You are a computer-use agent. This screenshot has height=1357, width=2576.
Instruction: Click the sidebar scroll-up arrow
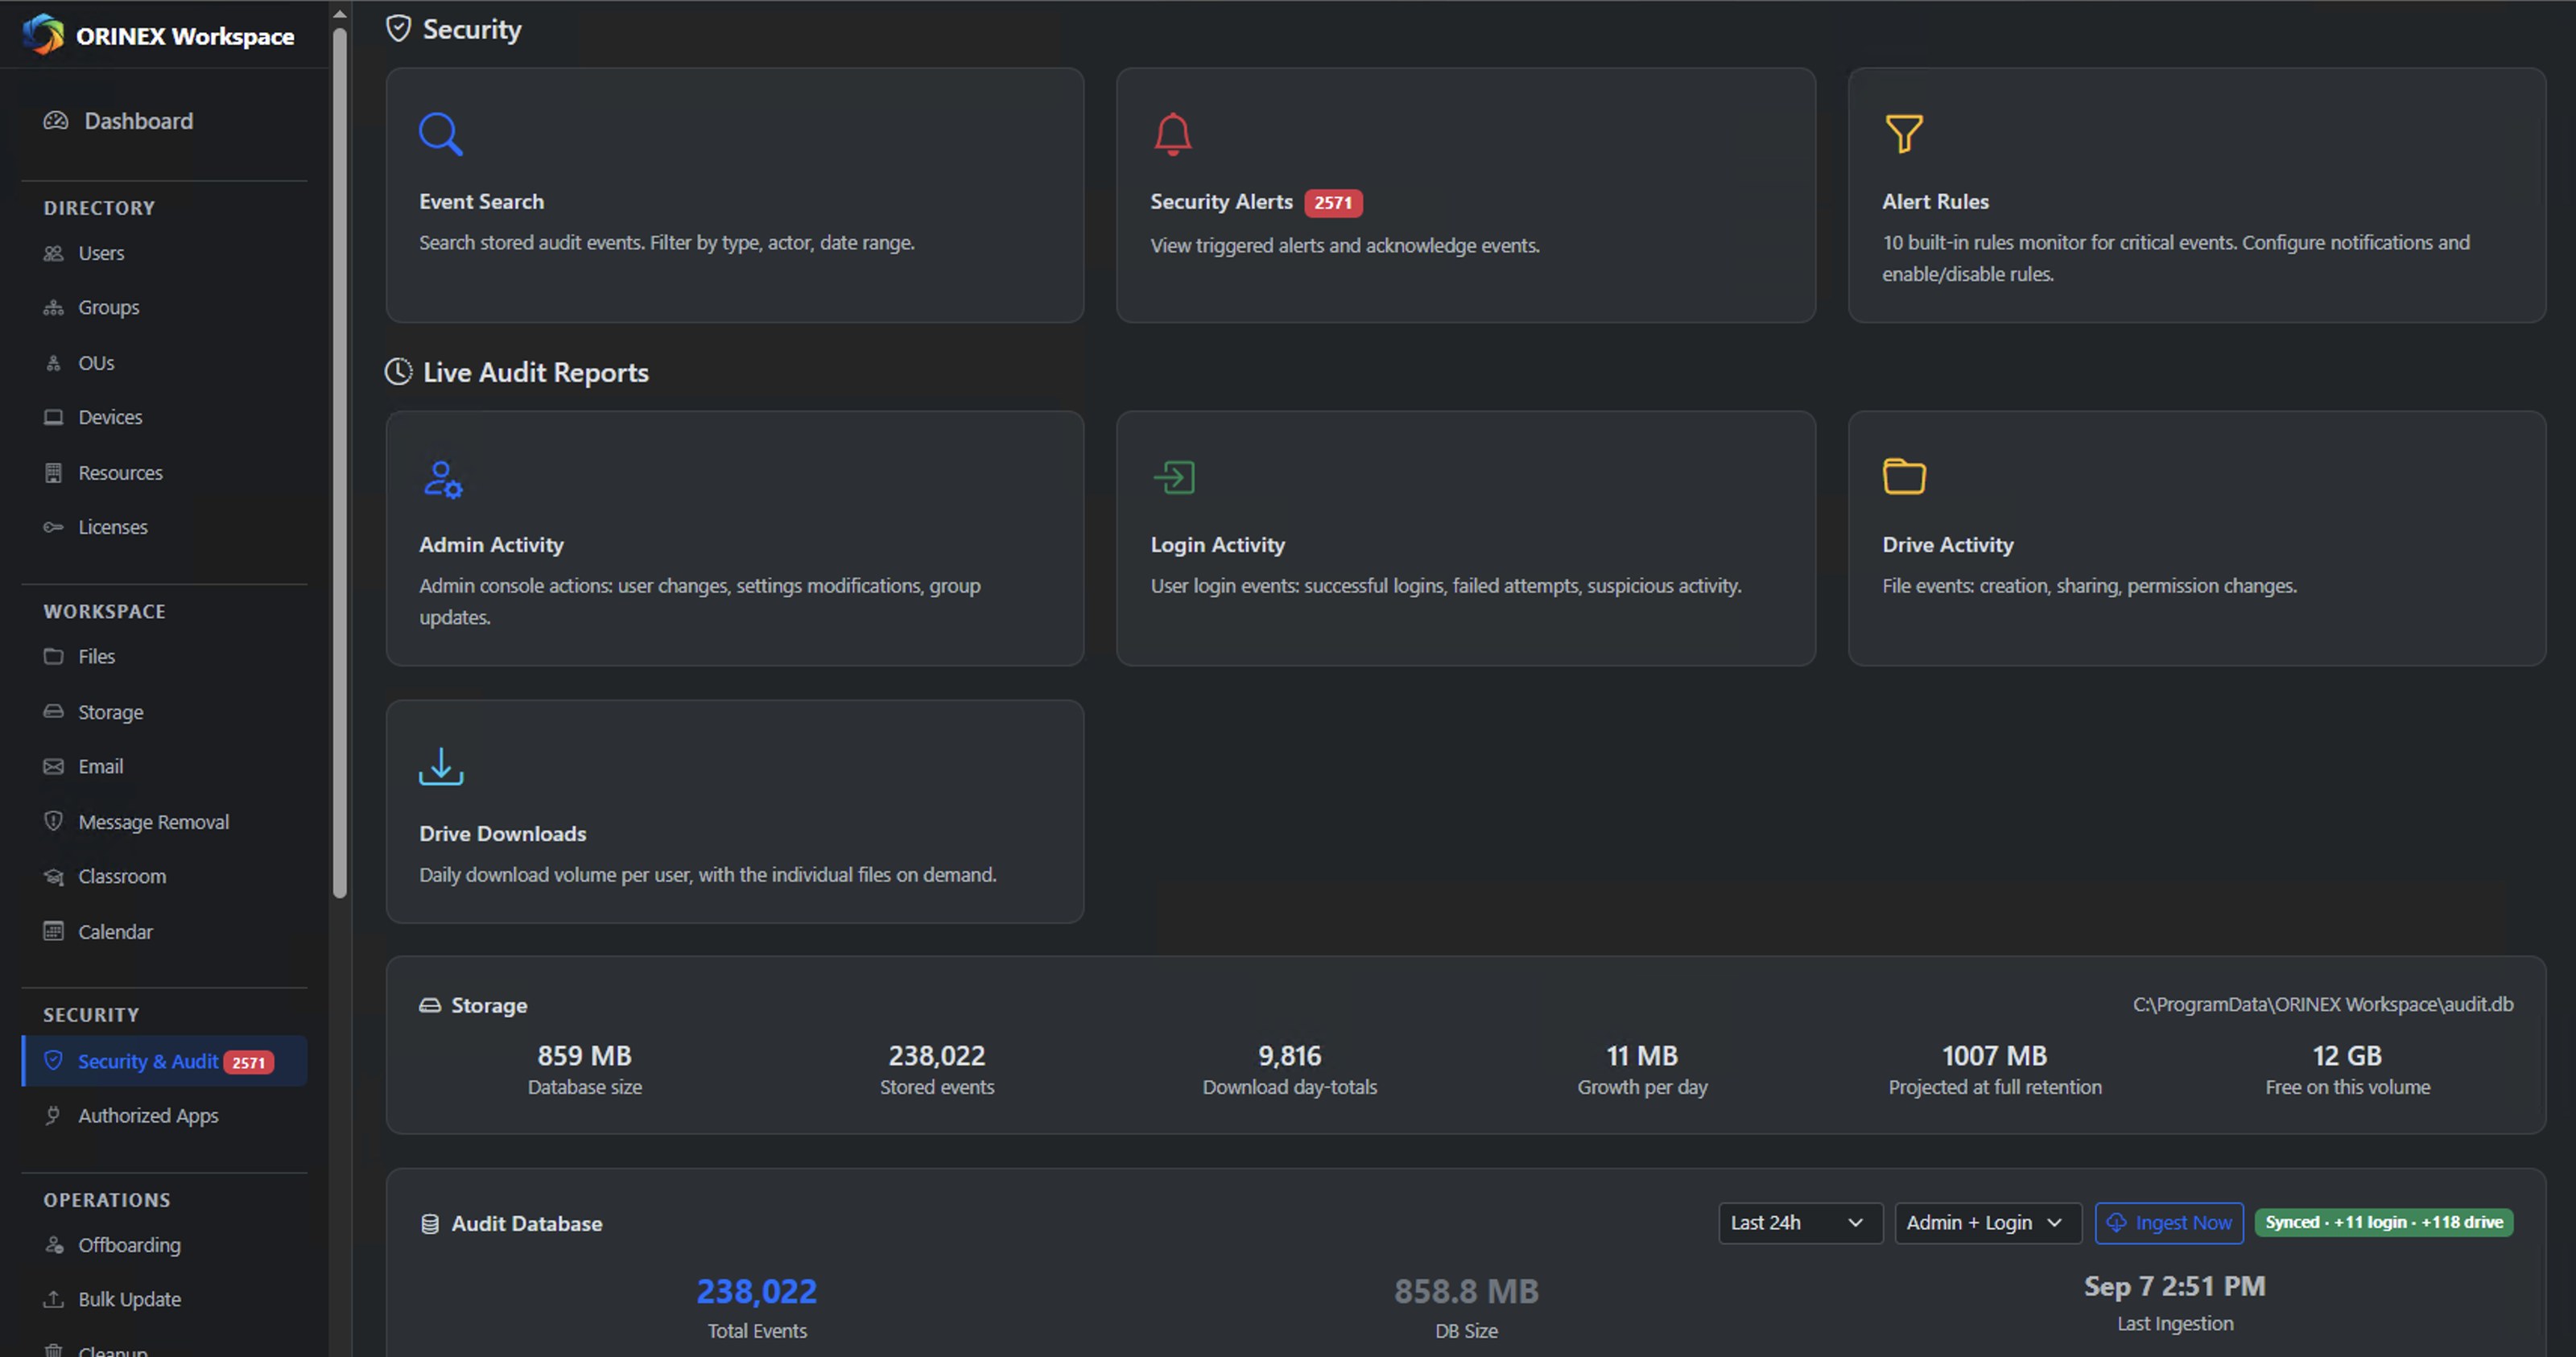pyautogui.click(x=340, y=14)
